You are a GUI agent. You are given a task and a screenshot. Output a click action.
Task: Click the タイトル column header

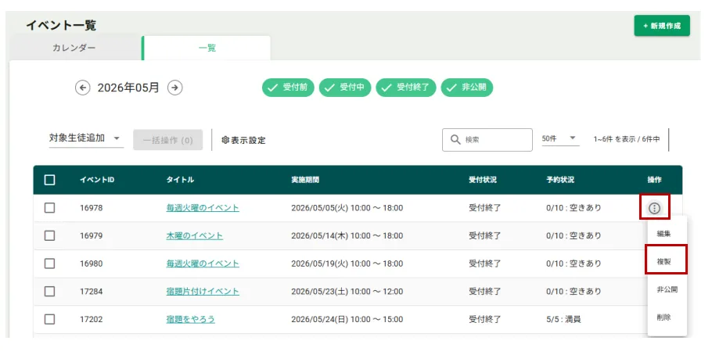pyautogui.click(x=180, y=180)
